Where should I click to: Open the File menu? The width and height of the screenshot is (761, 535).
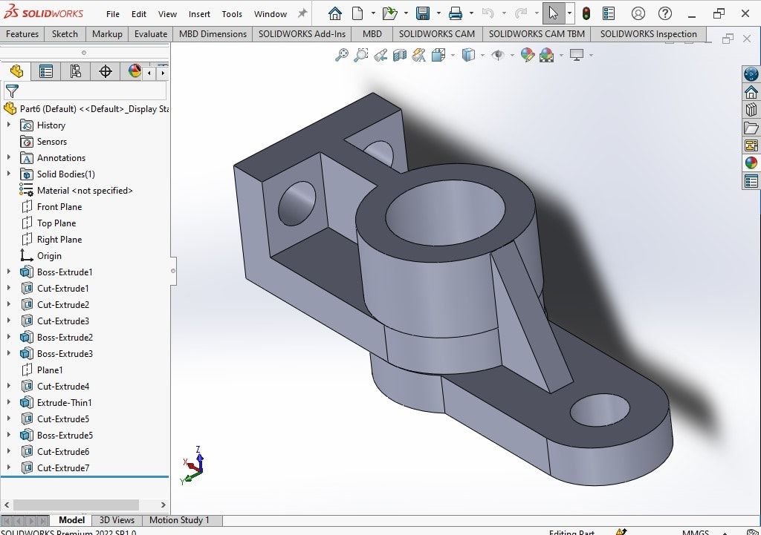[x=113, y=14]
